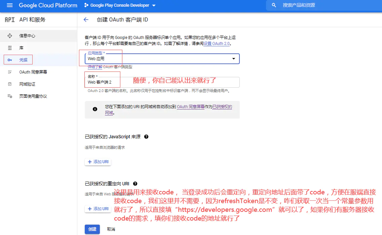The height and width of the screenshot is (235, 382).
Task: Click the info icon in the notice box
Action: 95,109
